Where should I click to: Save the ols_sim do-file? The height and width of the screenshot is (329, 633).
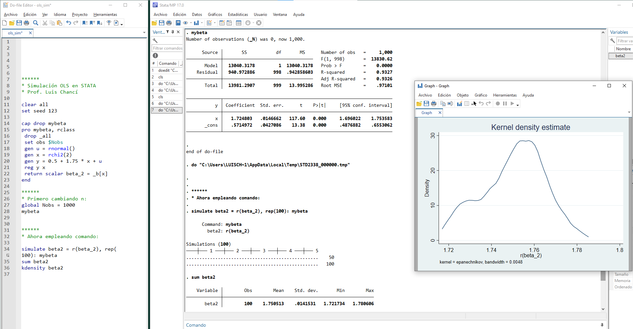coord(19,23)
